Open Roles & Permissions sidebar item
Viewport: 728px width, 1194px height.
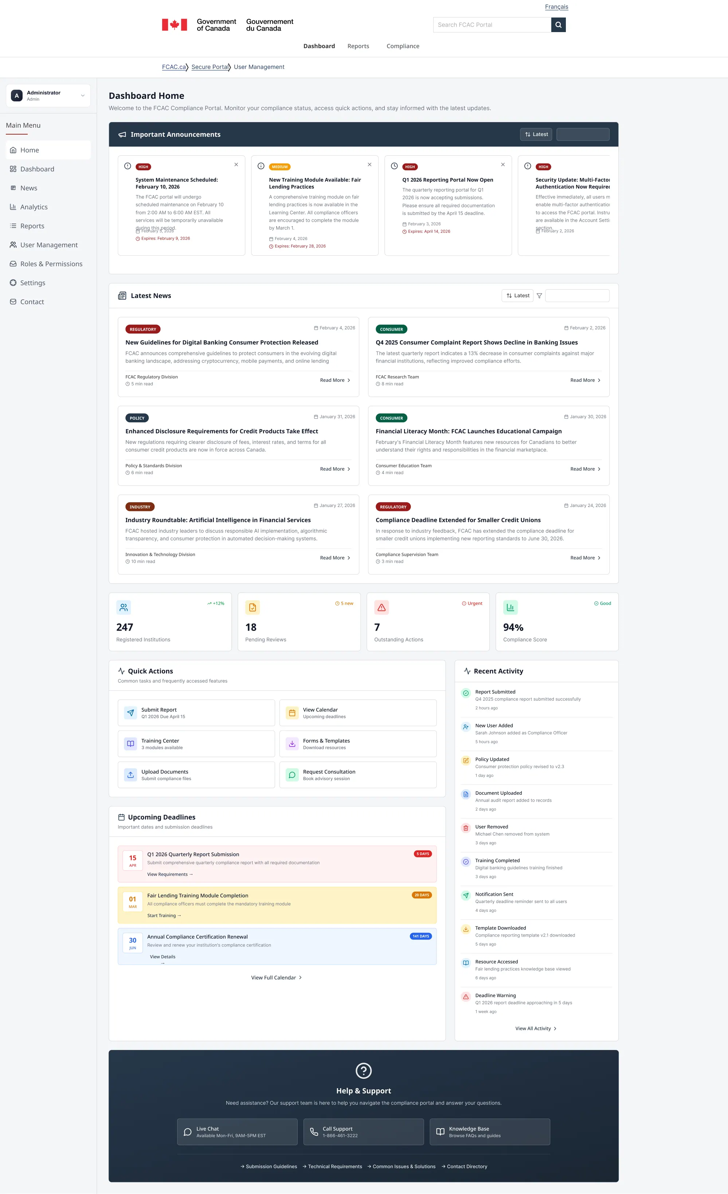point(48,264)
